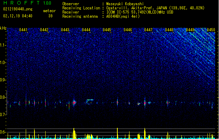
Task: Click the 0446 time marker
Action: click(x=128, y=30)
